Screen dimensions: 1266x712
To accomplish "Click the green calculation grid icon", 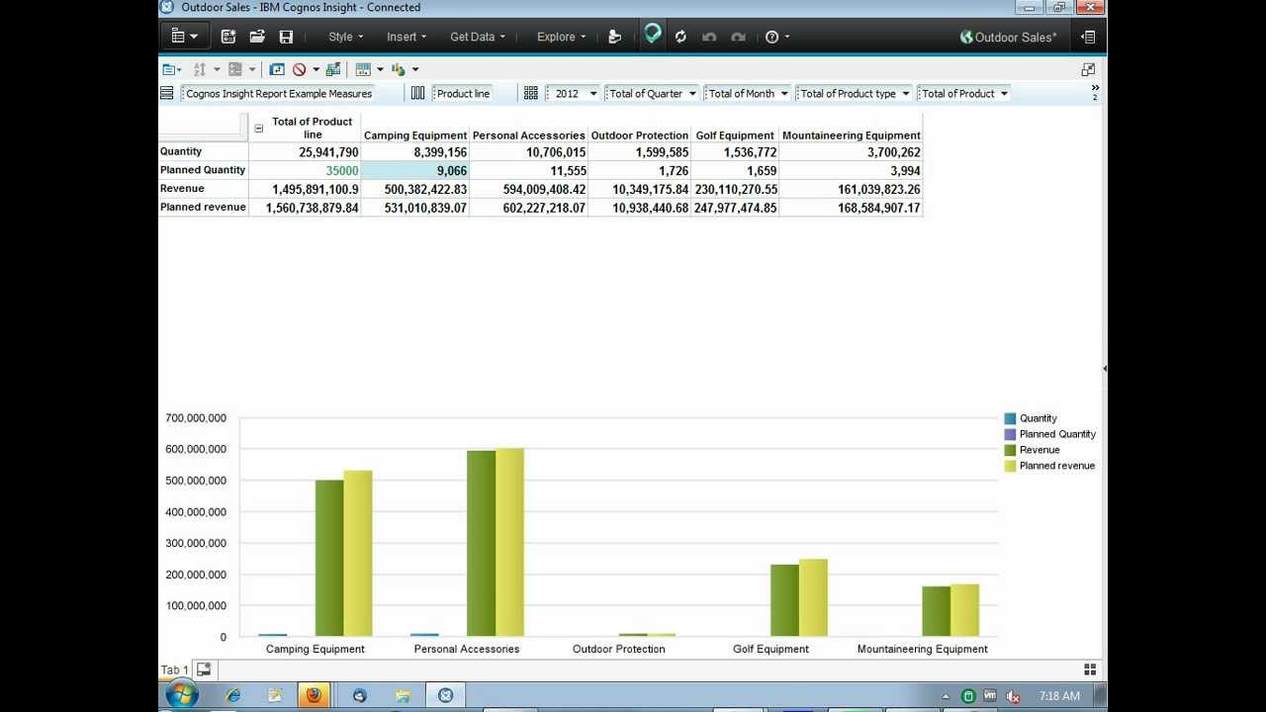I will 333,69.
